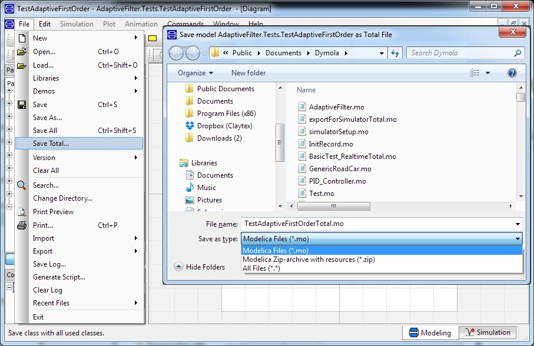
Task: Click the Print Preview icon
Action: click(x=22, y=212)
